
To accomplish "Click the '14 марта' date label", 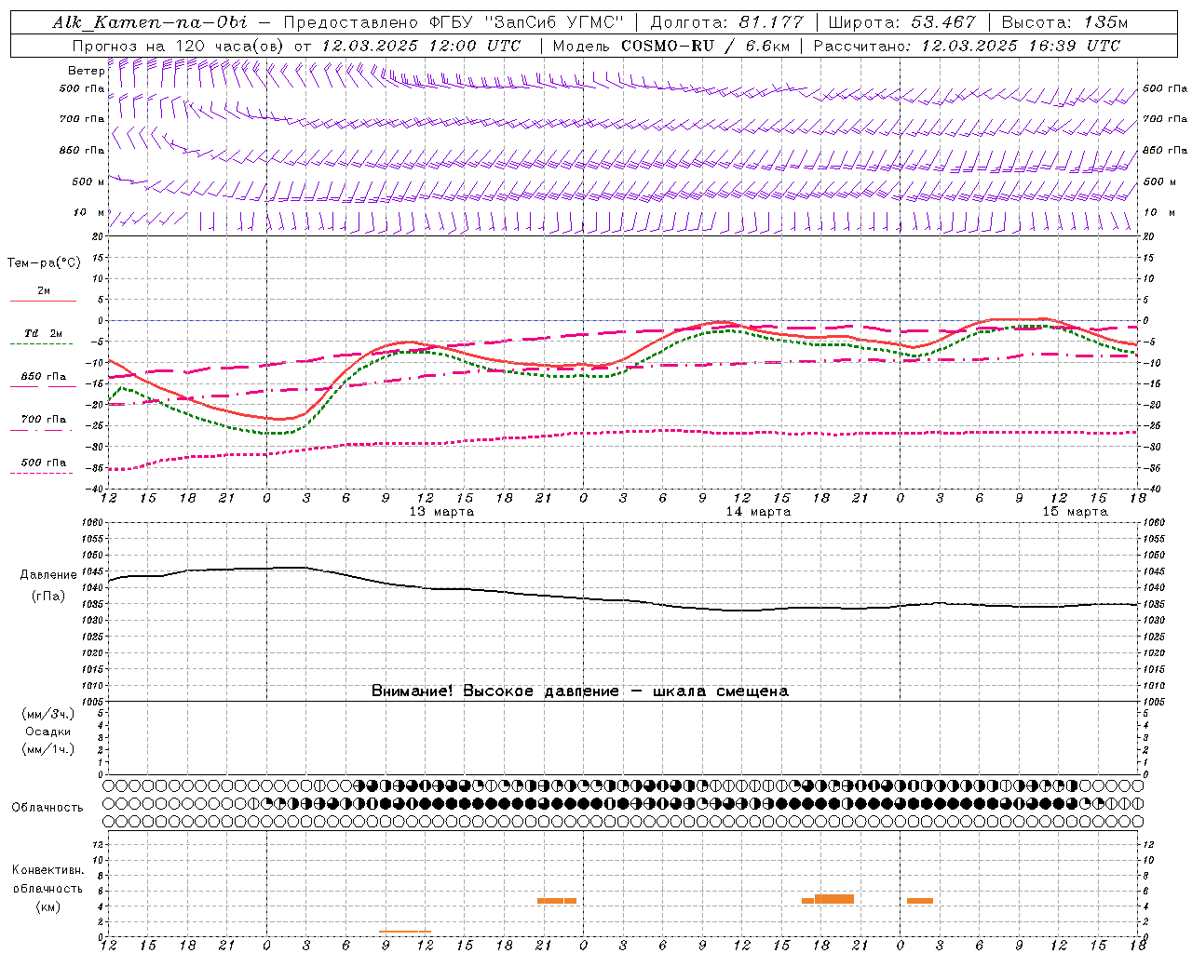I will tap(758, 512).
